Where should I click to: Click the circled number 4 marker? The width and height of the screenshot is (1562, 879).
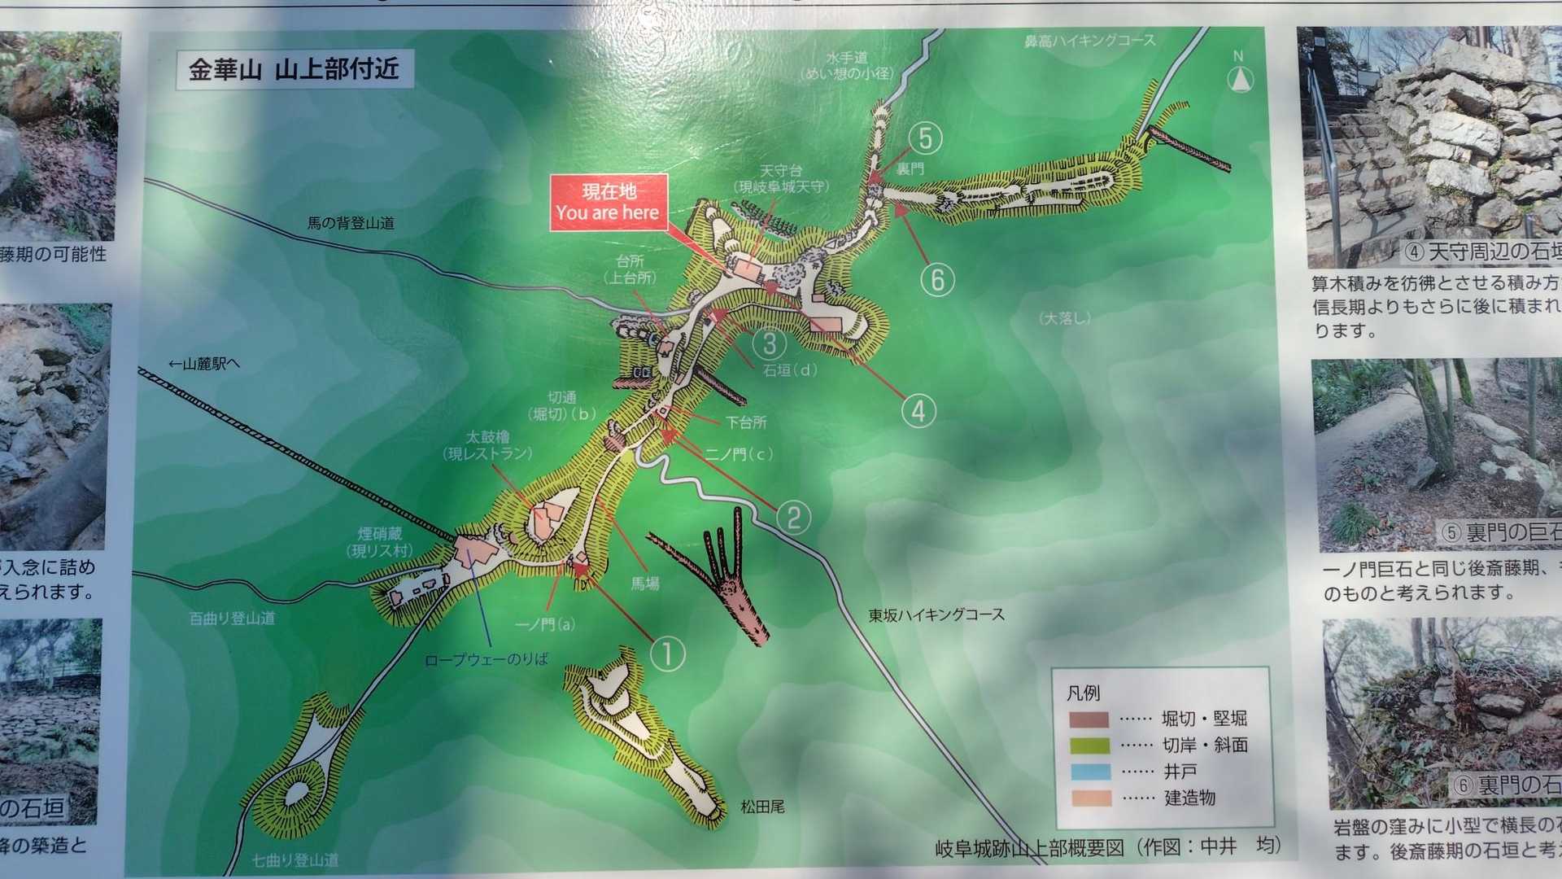918,410
